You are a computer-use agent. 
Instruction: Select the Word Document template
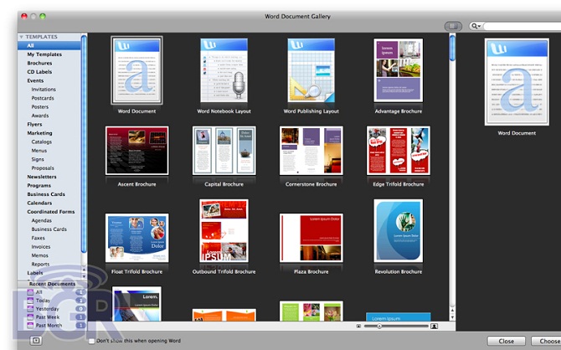(136, 70)
